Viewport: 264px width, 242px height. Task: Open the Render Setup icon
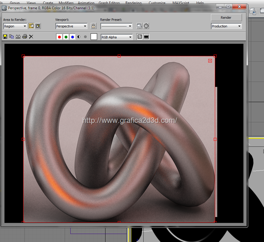[x=139, y=26]
